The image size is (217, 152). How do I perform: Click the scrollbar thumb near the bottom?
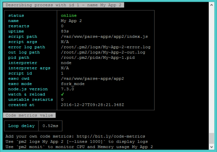coord(212,138)
